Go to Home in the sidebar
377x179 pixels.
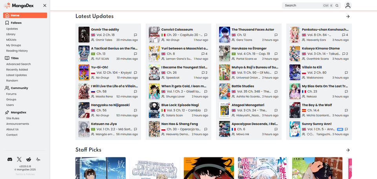(25, 15)
